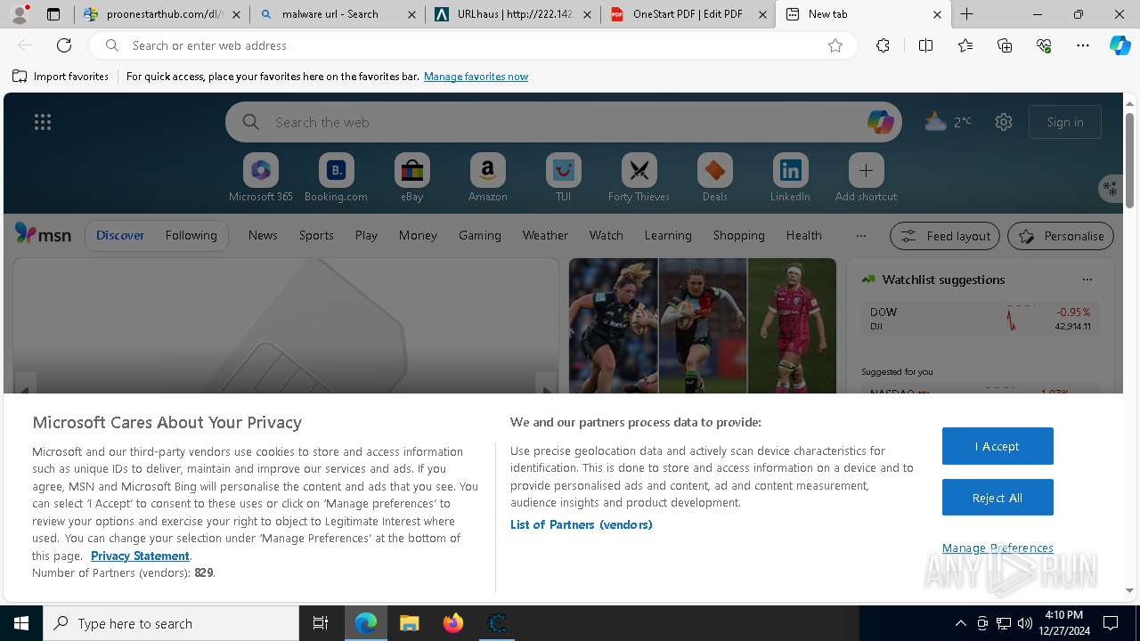The image size is (1140, 641).
Task: Close the New tab tab
Action: pyautogui.click(x=937, y=14)
